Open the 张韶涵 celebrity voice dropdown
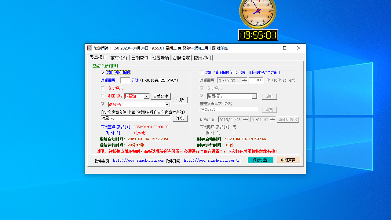This screenshot has width=391, height=220. 146,96
